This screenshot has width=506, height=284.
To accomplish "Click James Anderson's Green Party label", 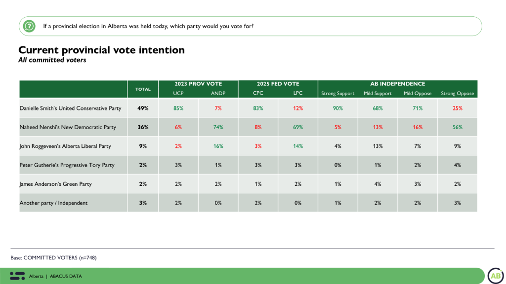I will [56, 184].
